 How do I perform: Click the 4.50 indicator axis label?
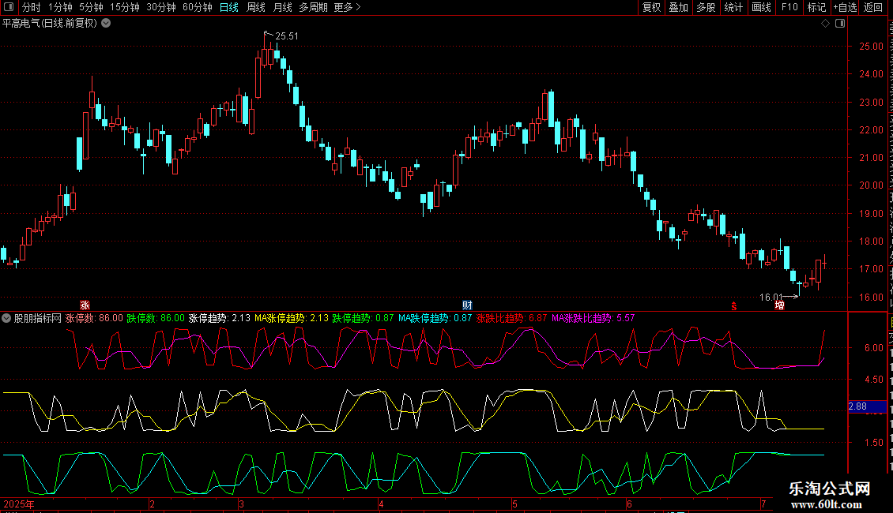(873, 380)
